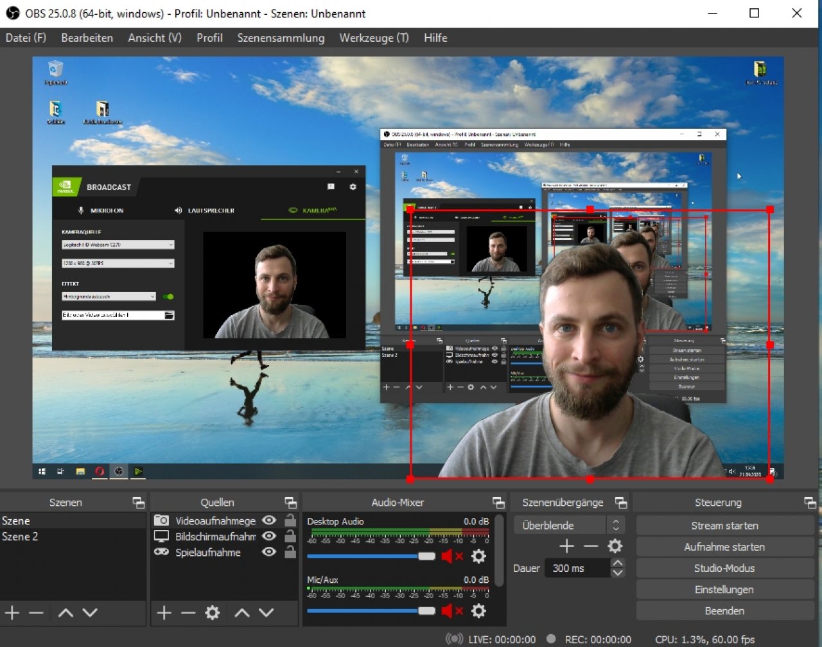Screen dimensions: 822x647
Task: Move scene down in Szenen list
Action: (x=90, y=613)
